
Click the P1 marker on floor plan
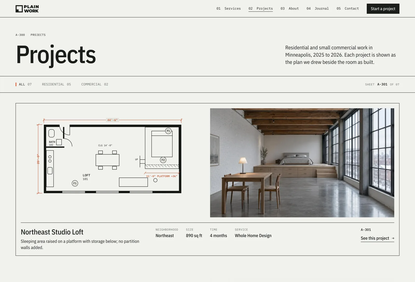(x=168, y=131)
